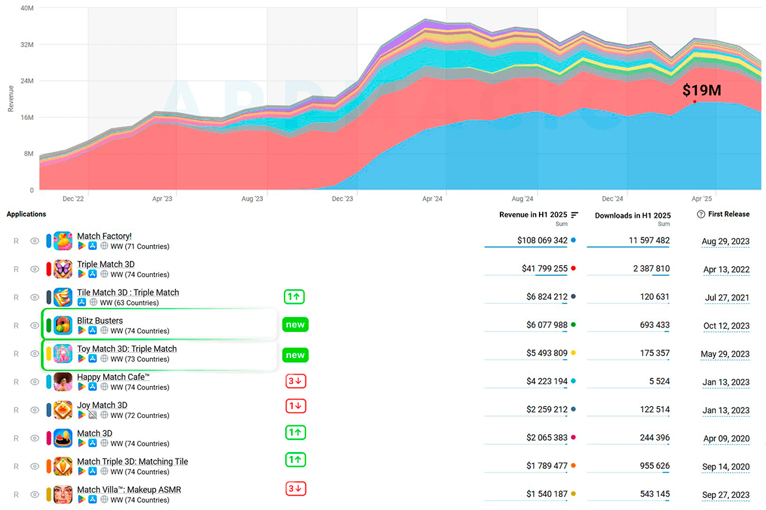Toggle visibility eye for Match Factory!
Viewport: 766px width, 510px height.
35,241
